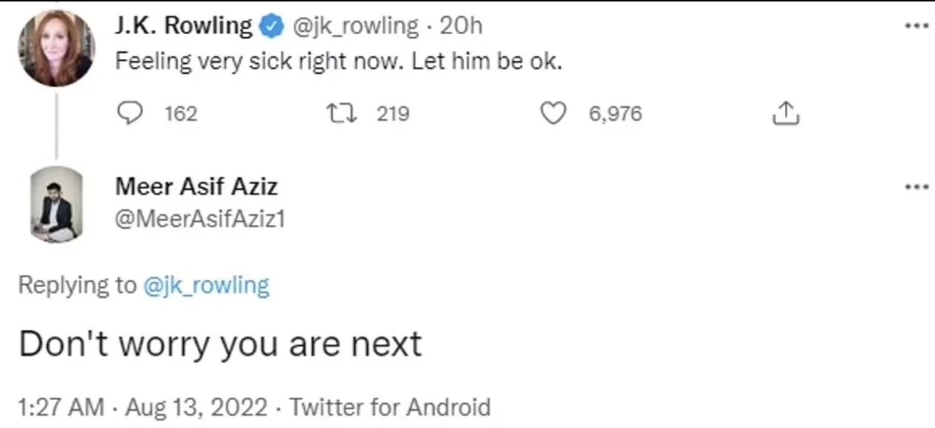
Task: Click the Twitter for Android source link
Action: click(389, 407)
